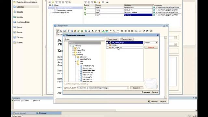Toggle underline formatting (Ч) in editor
208x117 pixels.
click(99, 31)
